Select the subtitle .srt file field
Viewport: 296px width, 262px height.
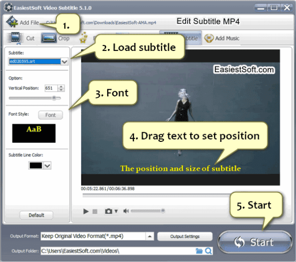pyautogui.click(x=35, y=62)
